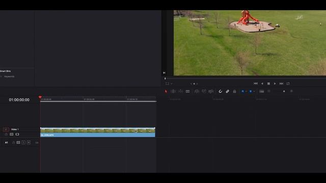Screen dimensions: 326x183
Task: Click the full extent zoom icon
Action: [x=261, y=91]
